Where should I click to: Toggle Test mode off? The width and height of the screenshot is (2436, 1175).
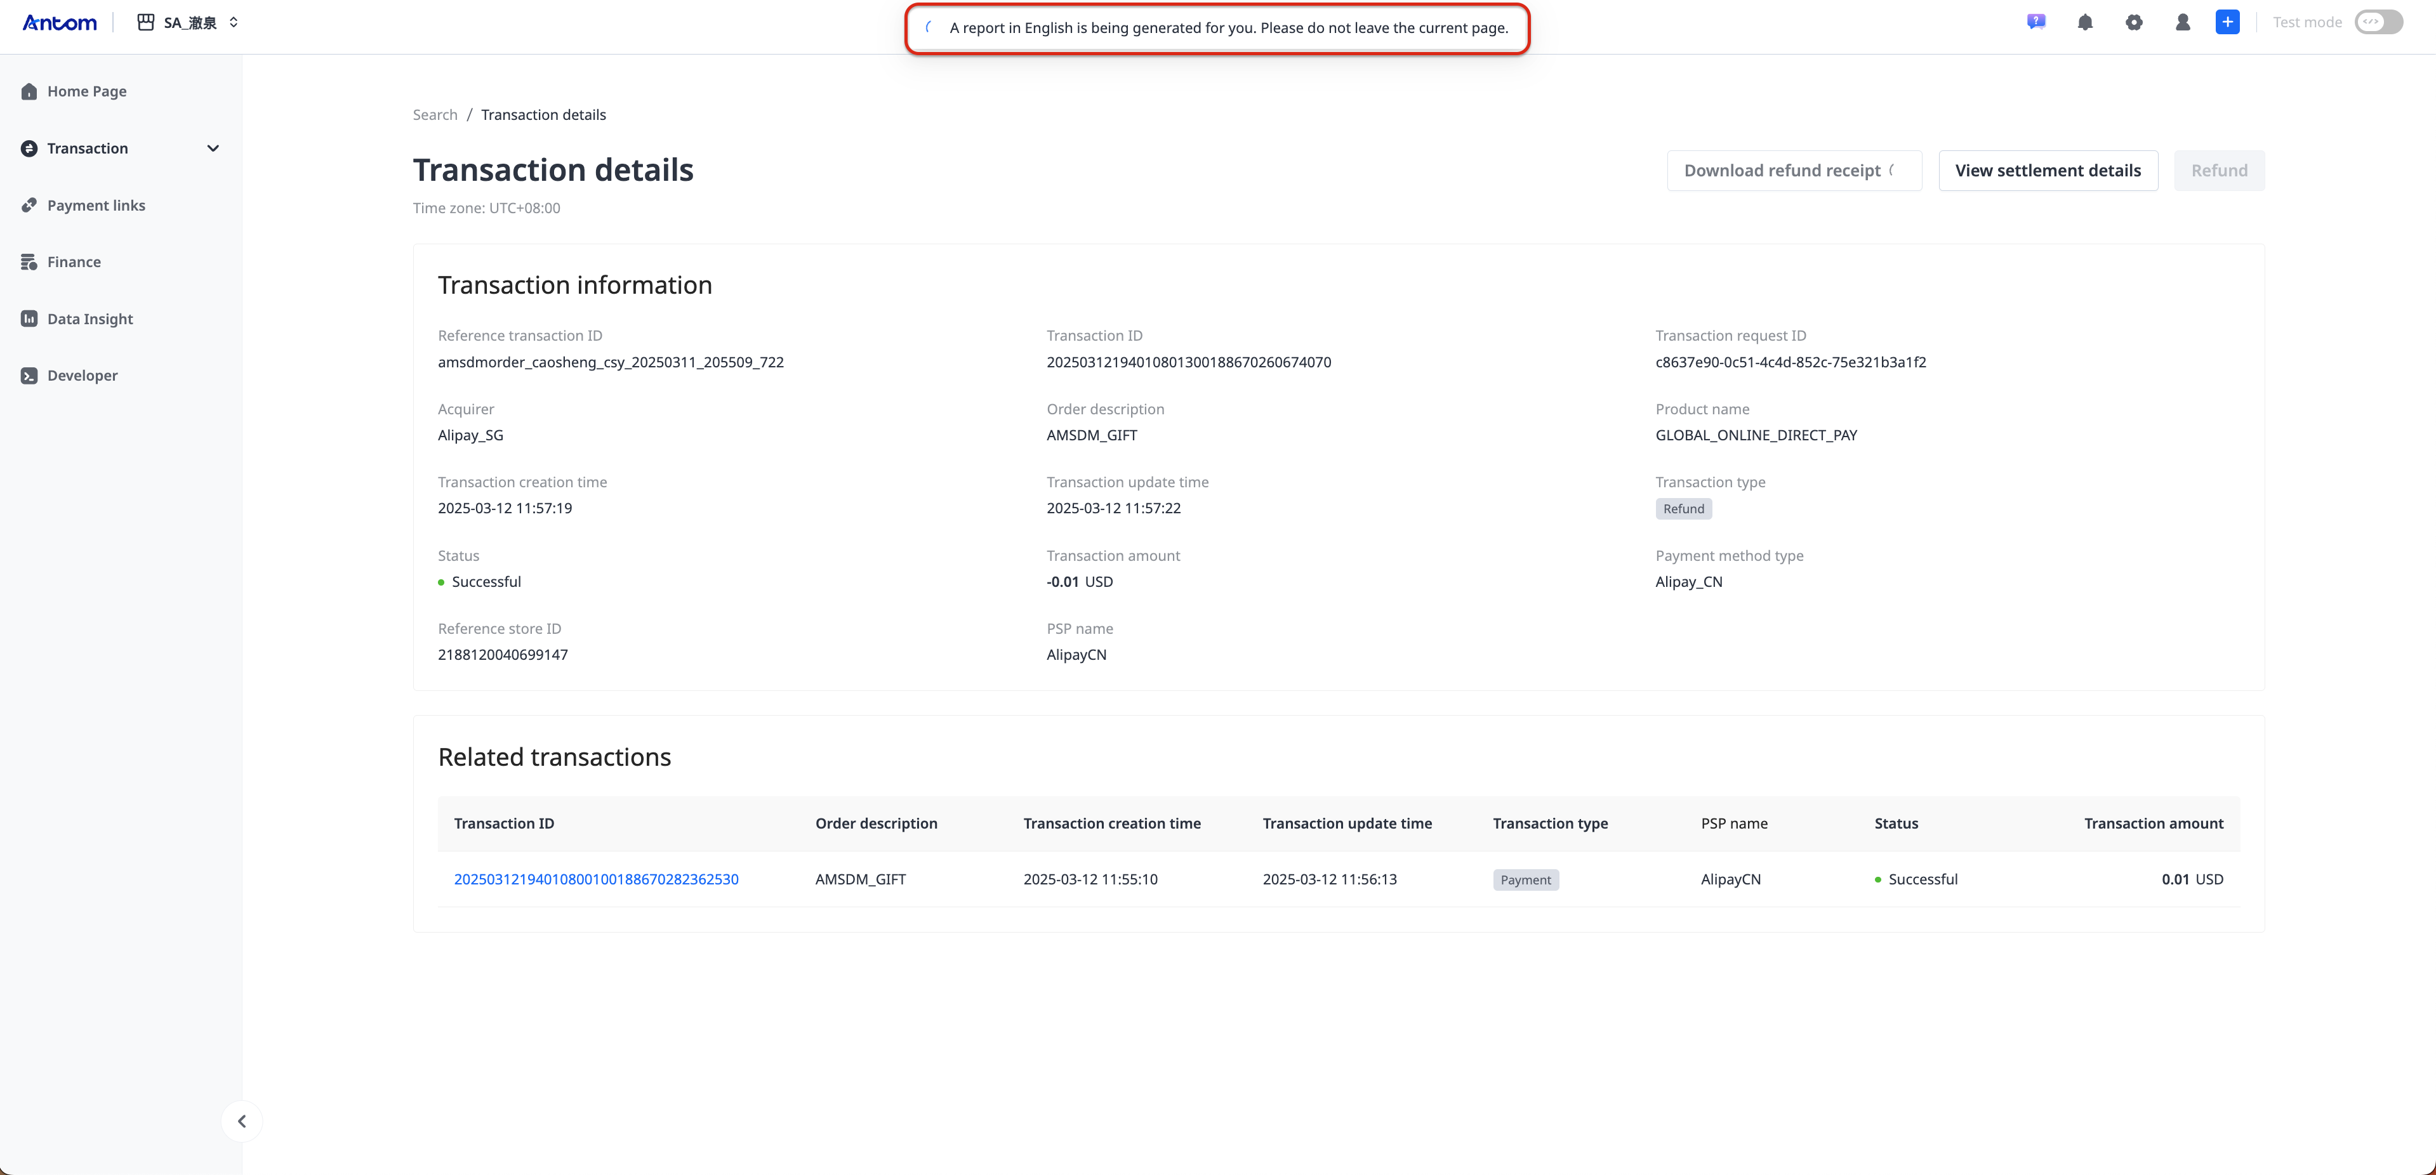pos(2378,22)
